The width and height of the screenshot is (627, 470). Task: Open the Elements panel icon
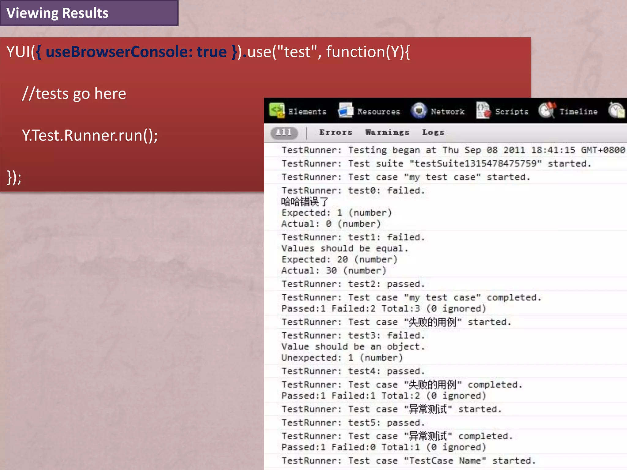[277, 110]
